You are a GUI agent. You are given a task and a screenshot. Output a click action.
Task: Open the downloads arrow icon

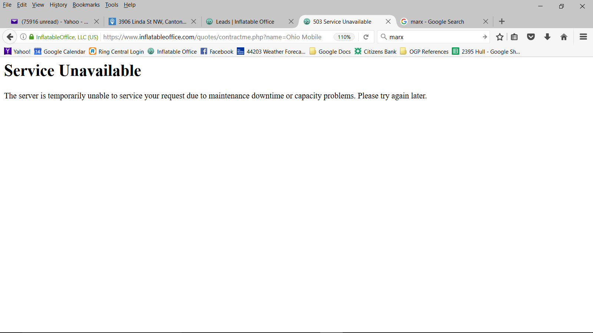pos(547,37)
